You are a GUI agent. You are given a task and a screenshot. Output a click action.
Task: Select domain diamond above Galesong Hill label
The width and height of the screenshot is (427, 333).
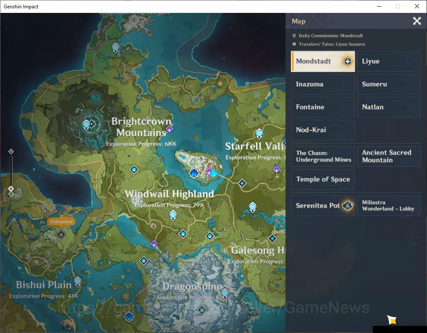point(272,239)
